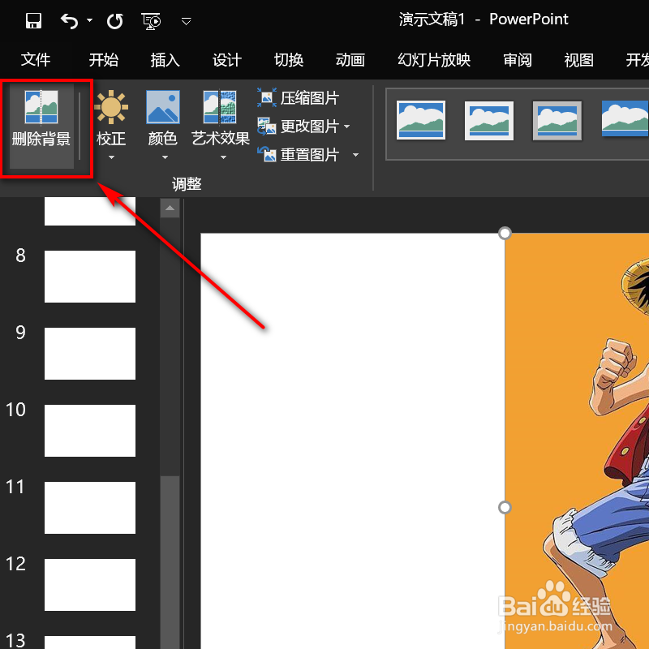Screen dimensions: 649x649
Task: Apply the first picture style thumbnail
Action: click(421, 120)
